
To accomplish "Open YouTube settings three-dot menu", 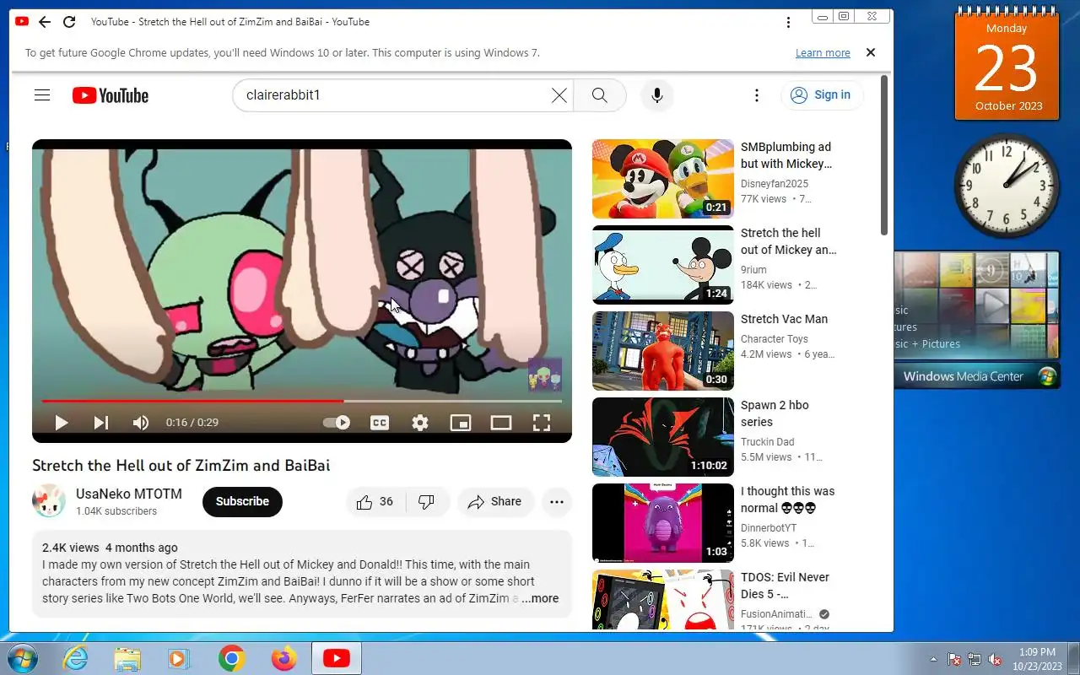I will click(757, 95).
